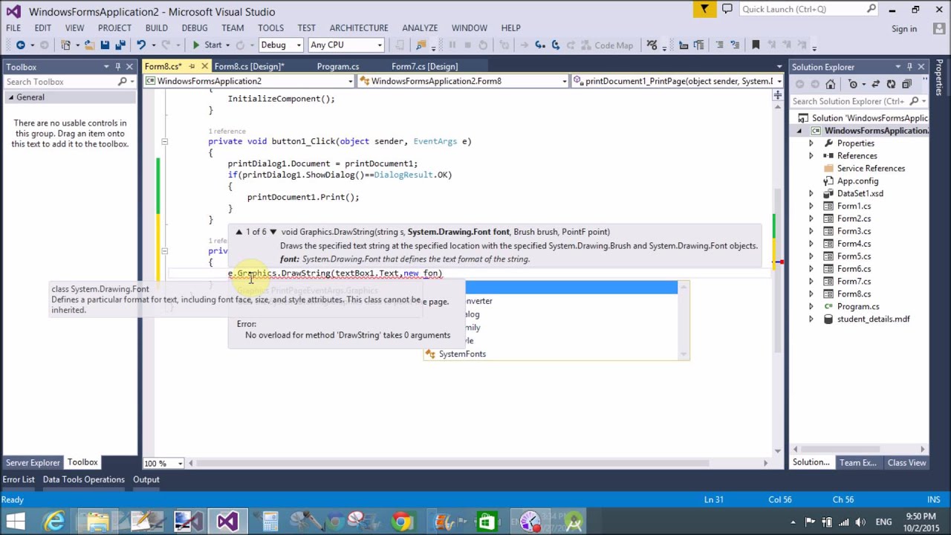Image resolution: width=951 pixels, height=535 pixels.
Task: Switch to Form7.cs [Design] tab
Action: click(424, 67)
